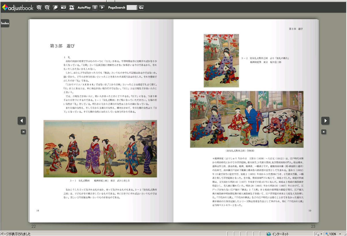This screenshot has width=347, height=236.
Task: Open the Index side tab
Action: [x=5, y=23]
